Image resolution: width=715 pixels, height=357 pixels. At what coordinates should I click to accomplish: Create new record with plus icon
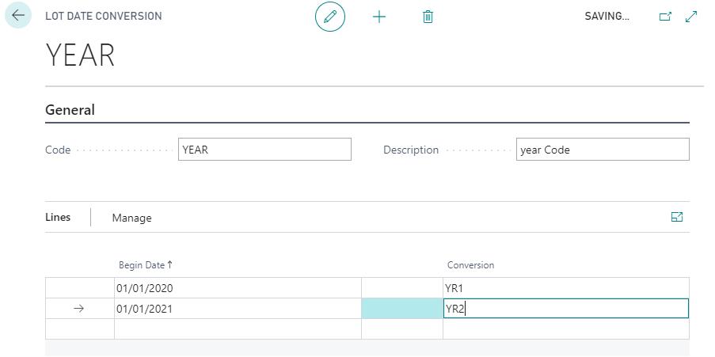point(379,17)
